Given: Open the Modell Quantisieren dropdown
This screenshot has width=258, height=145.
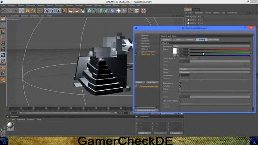Looking at the screenshot, I should [x=214, y=72].
